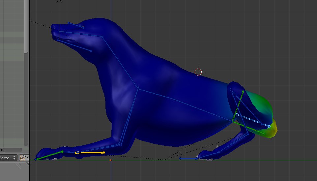Image resolution: width=317 pixels, height=181 pixels.
Task: Click the left panel's vertical scrollbar
Action: click(x=26, y=73)
